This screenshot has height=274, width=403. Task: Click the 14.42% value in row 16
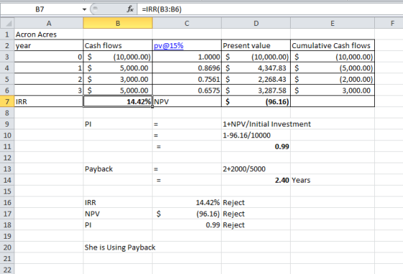186,203
